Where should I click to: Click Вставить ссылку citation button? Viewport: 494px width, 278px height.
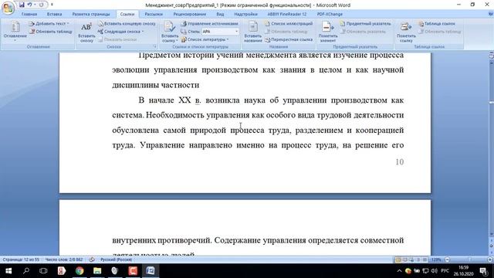[x=170, y=32]
